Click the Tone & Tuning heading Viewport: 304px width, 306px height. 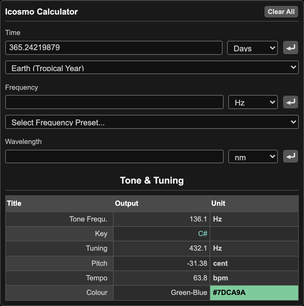pyautogui.click(x=152, y=180)
